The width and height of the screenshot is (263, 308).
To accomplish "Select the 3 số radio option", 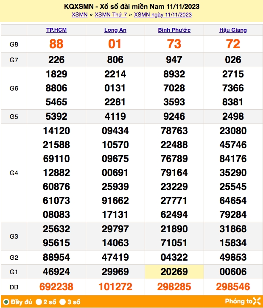I will pos(63,302).
